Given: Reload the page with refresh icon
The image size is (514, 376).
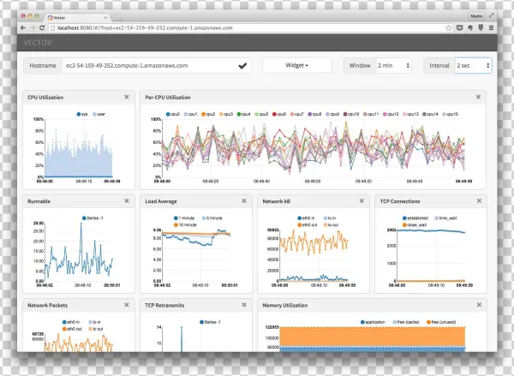Looking at the screenshot, I should tap(42, 28).
